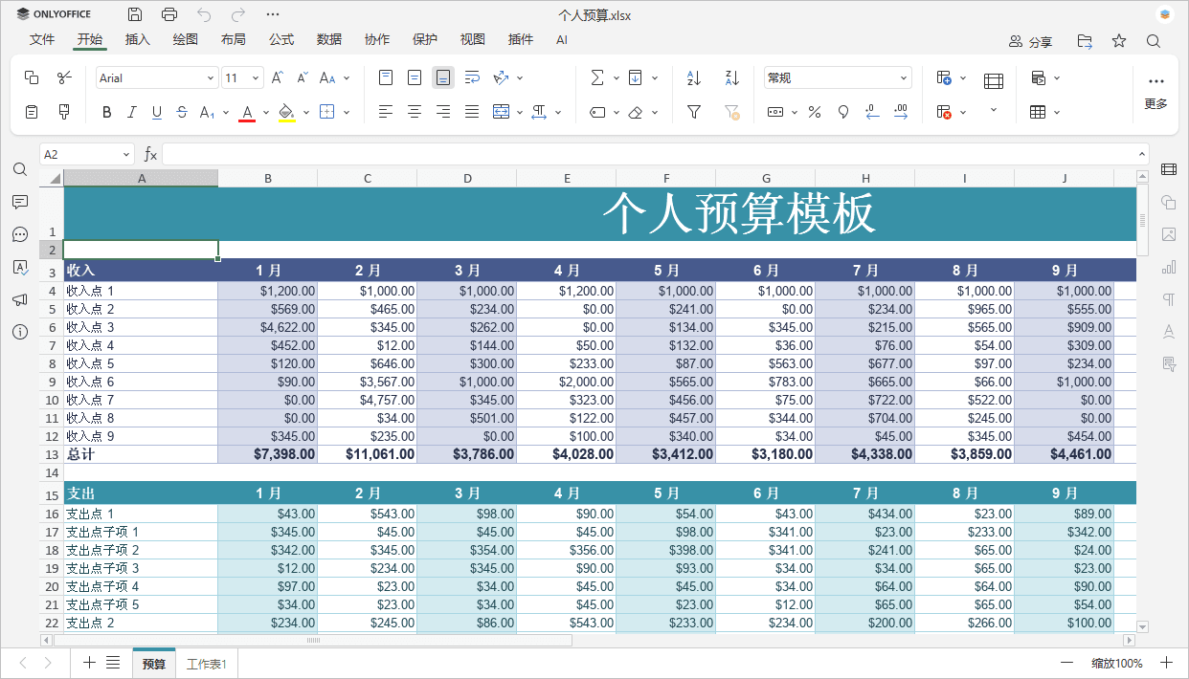
Task: Switch to the 插入 ribbon tab
Action: (x=136, y=39)
